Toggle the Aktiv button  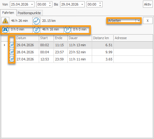point(148,4)
